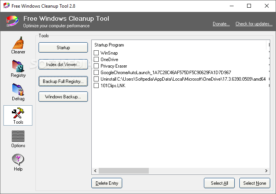The height and width of the screenshot is (194, 276).
Task: Select the Privacy Eraser entry text
Action: point(114,66)
